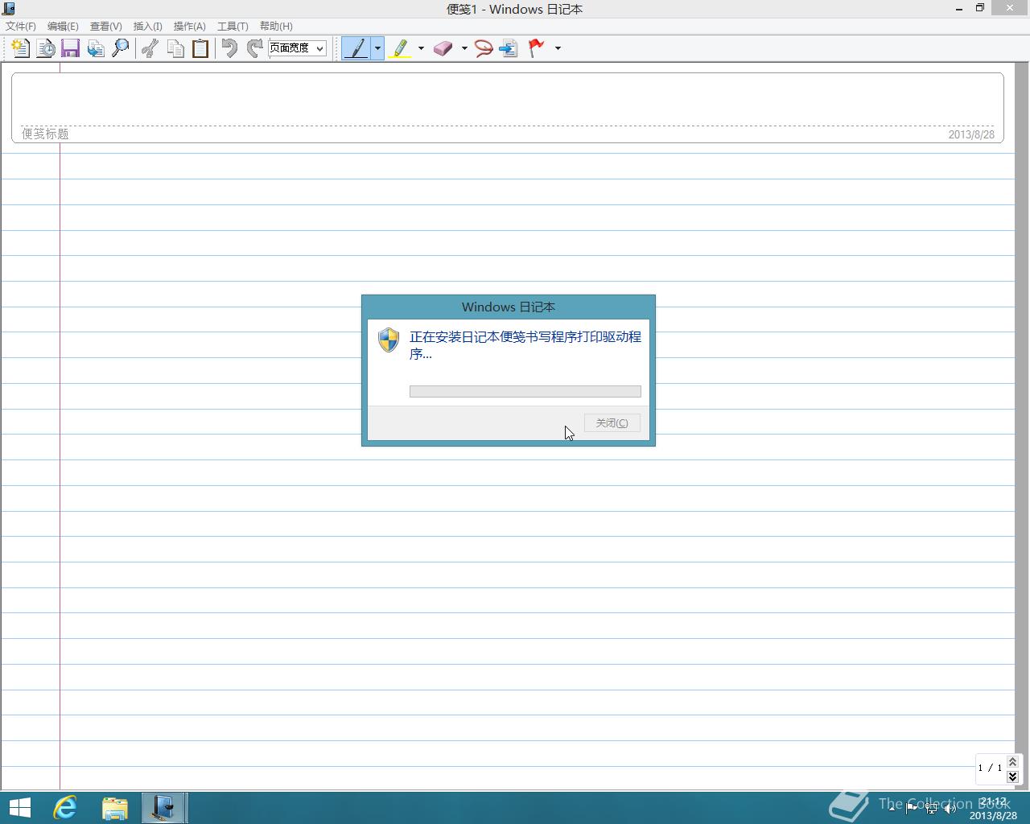Launch Internet Explorer from the taskbar
This screenshot has height=824, width=1030.
pos(65,808)
